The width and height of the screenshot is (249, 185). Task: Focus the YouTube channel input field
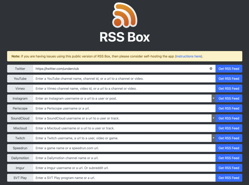click(124, 79)
